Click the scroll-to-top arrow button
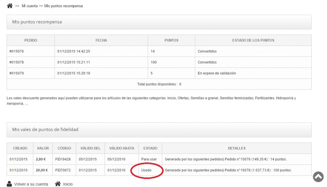 [x=318, y=177]
